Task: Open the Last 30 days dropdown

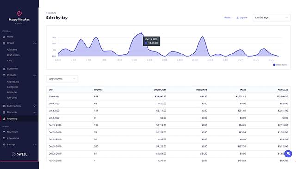Action: coord(271,18)
